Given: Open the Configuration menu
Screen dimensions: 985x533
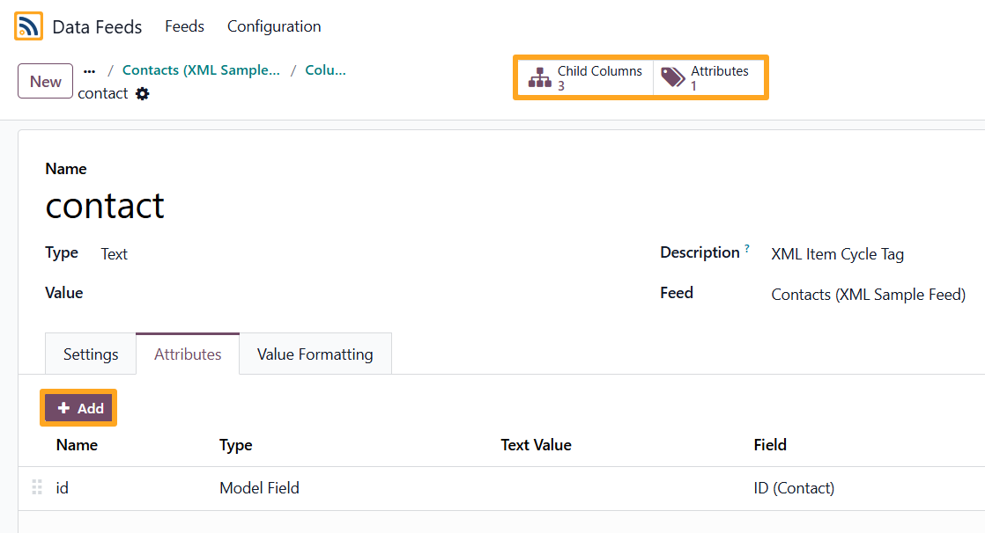Looking at the screenshot, I should pyautogui.click(x=274, y=26).
